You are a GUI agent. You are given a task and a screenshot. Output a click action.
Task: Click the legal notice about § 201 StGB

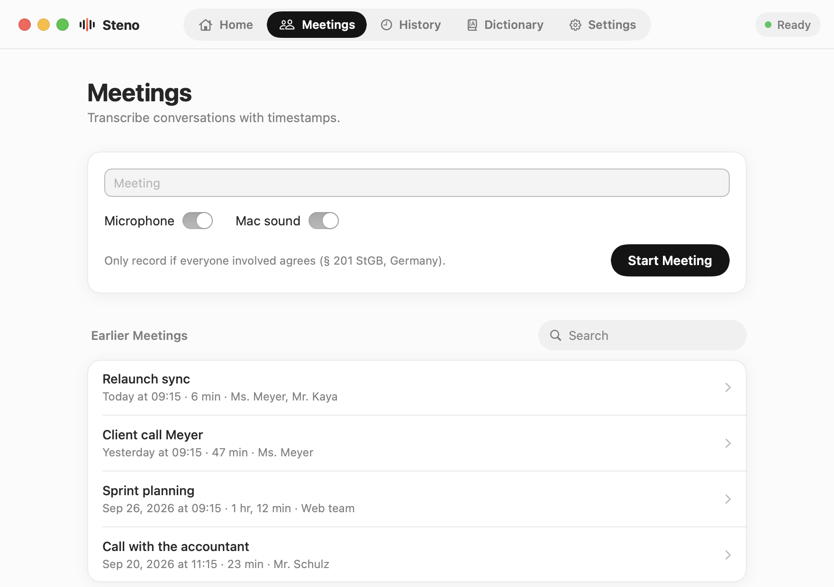pos(275,261)
